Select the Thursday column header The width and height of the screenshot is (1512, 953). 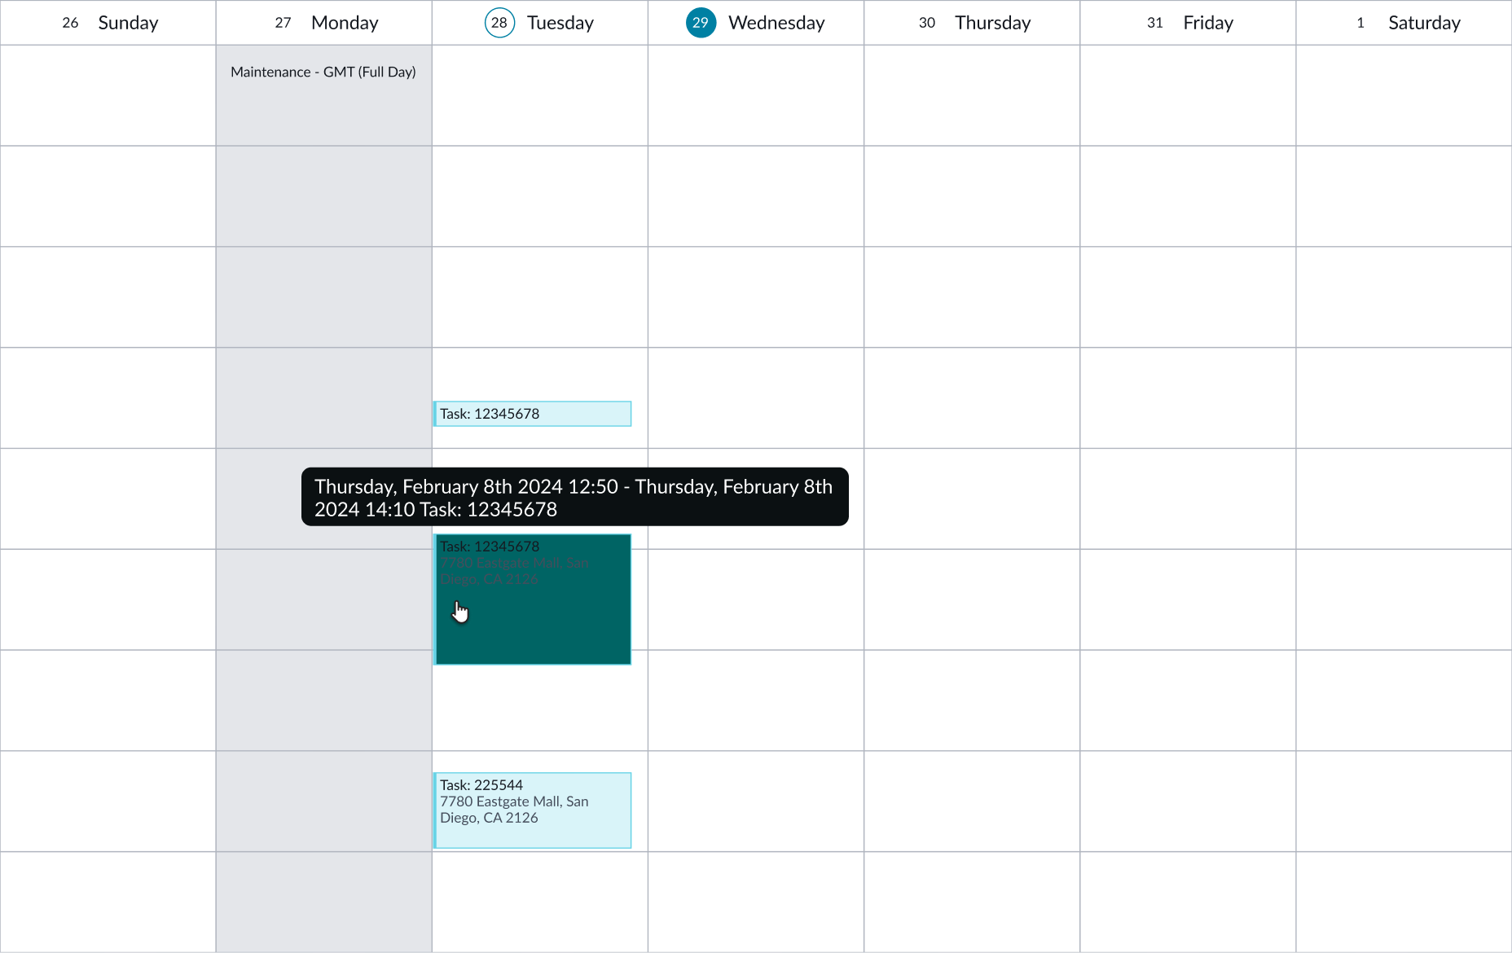(x=992, y=23)
